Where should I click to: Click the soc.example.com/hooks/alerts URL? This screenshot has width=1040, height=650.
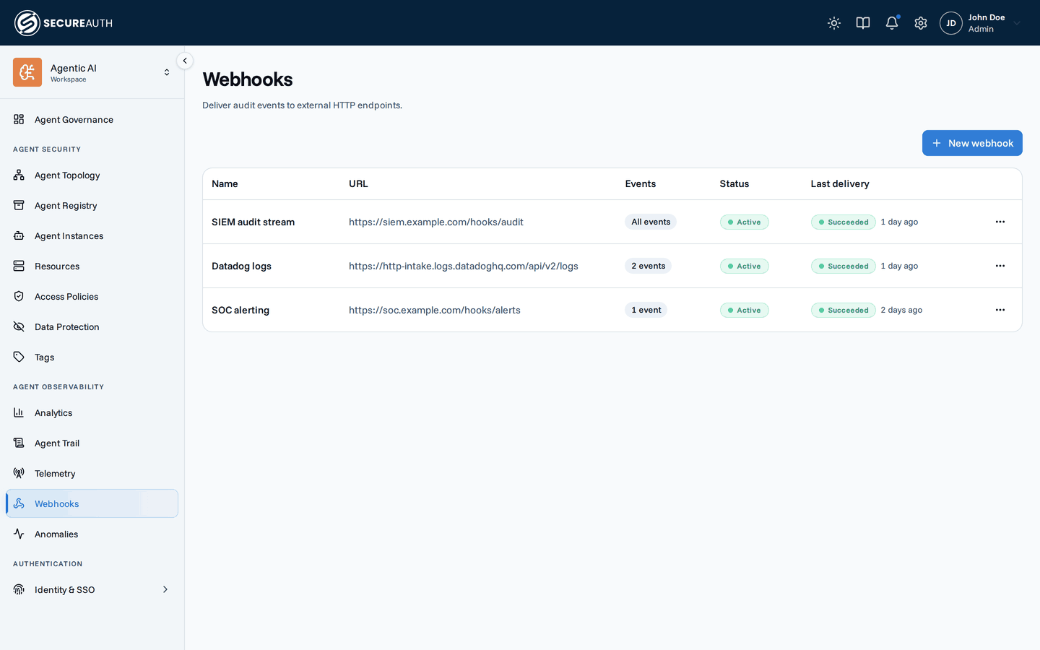435,310
